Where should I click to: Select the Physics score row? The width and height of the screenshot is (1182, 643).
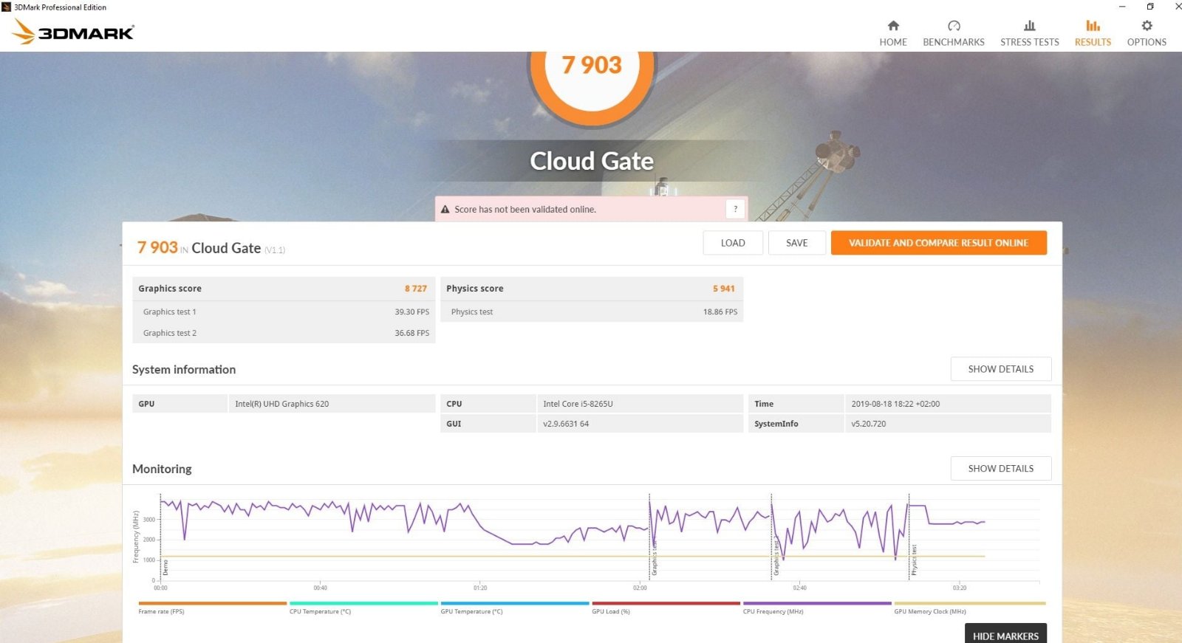coord(591,289)
